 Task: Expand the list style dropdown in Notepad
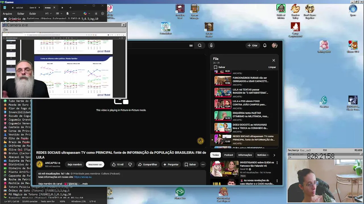tap(59, 14)
